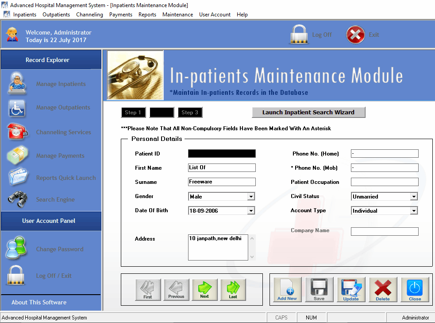Open the Inpatients menu

25,15
